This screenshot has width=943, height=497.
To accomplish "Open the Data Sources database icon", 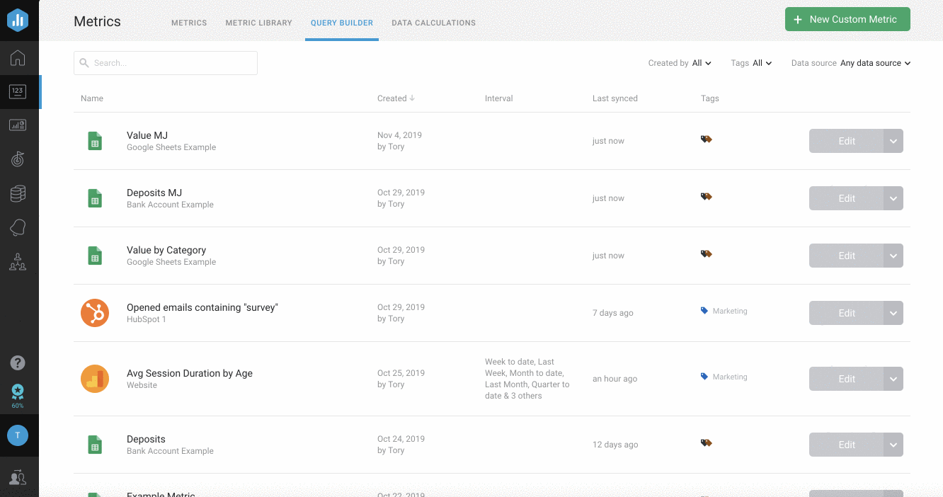I will tap(18, 193).
